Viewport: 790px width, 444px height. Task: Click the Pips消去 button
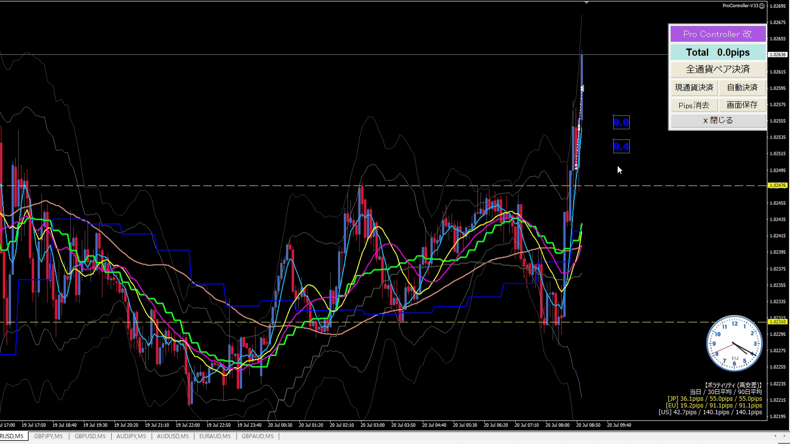[x=694, y=105]
